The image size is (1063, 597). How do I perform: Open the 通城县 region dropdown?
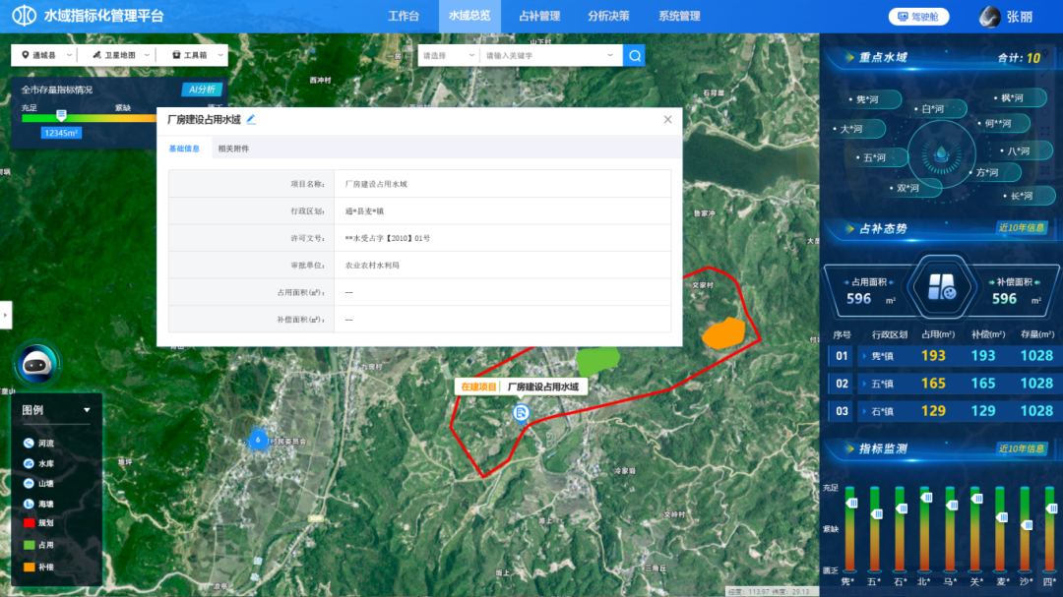click(44, 56)
